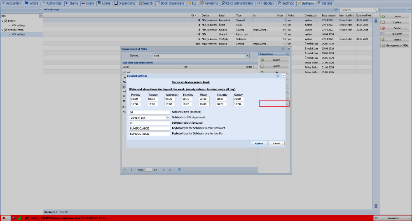
Task: Edit Sunday sleep time field
Action: (x=238, y=104)
